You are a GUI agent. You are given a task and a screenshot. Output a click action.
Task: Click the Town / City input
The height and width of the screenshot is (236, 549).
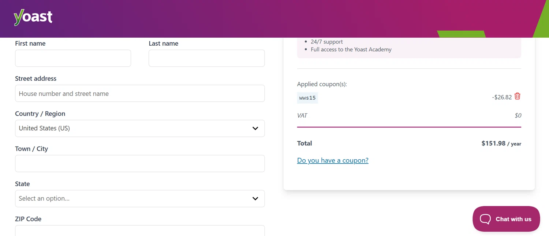tap(140, 163)
